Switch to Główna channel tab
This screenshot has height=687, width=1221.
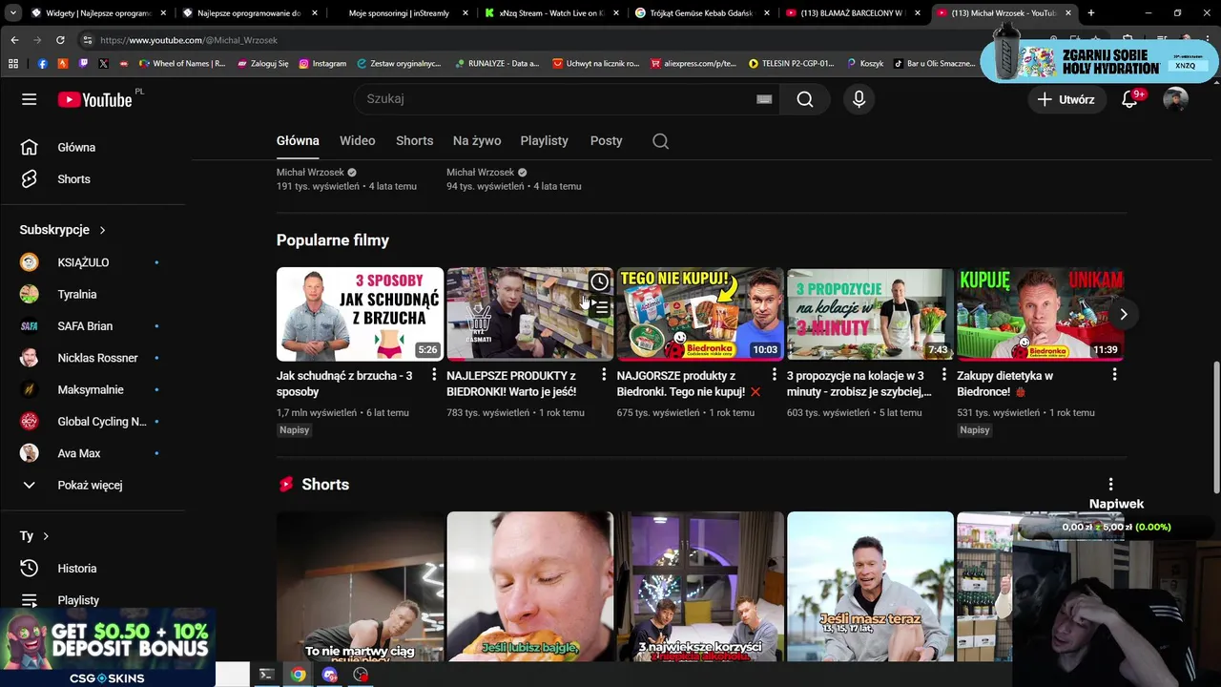point(298,140)
